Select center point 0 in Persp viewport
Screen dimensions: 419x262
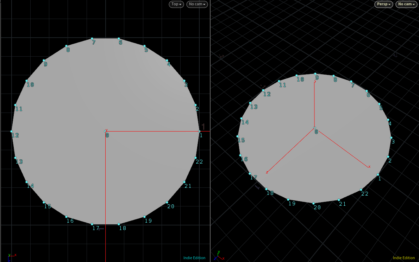tap(314, 128)
